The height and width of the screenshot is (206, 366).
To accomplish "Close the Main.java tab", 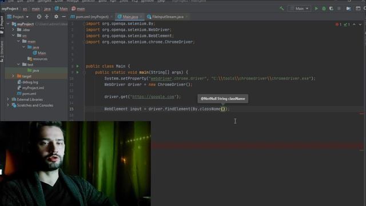I will click(141, 17).
